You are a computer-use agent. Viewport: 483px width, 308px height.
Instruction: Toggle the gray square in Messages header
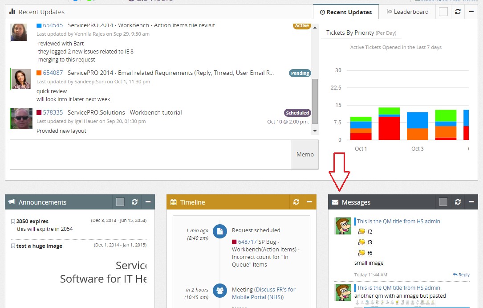click(x=443, y=202)
